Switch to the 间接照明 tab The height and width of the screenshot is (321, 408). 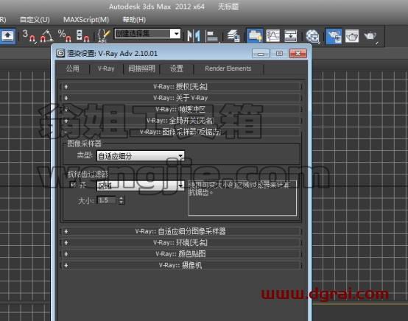141,68
